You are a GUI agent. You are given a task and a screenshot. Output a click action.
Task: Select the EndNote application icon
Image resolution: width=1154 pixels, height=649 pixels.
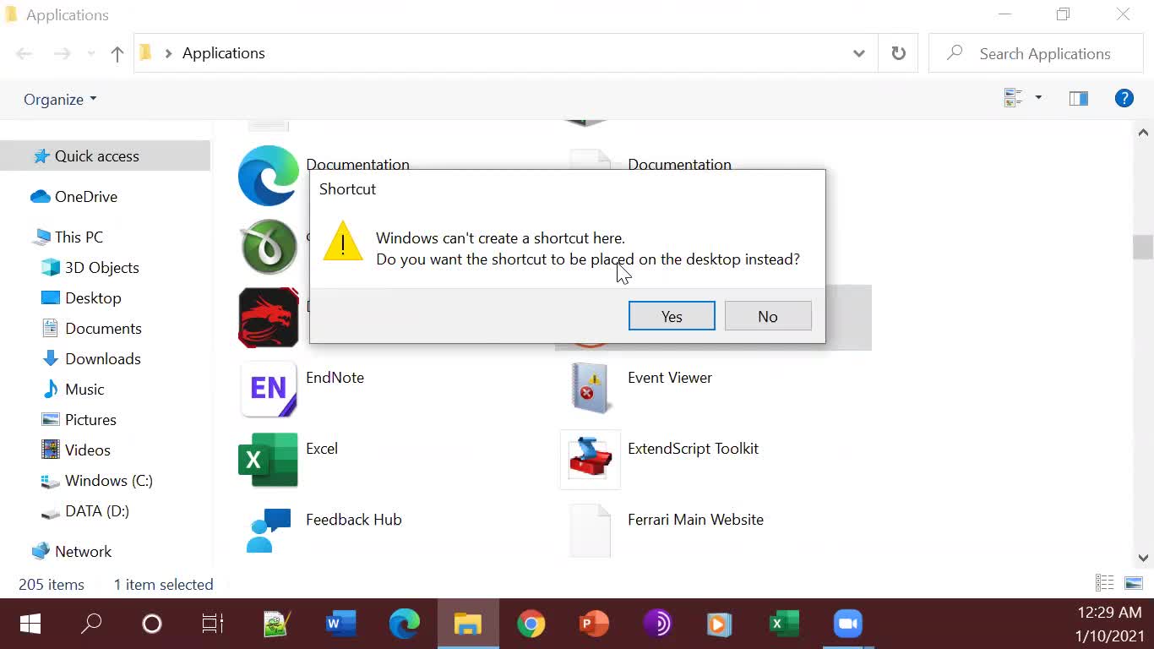(x=269, y=389)
